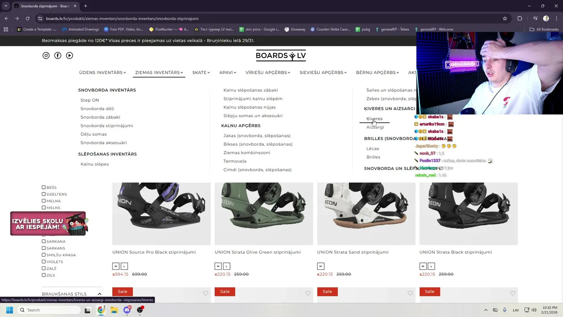The image size is (563, 317).
Task: Open a new browser tab
Action: 85,6
